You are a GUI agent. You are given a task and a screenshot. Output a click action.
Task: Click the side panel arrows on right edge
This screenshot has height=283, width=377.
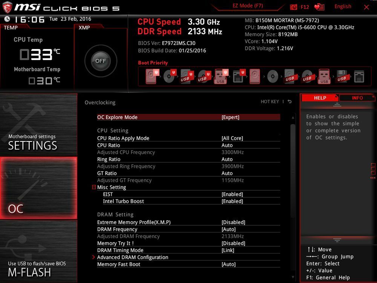[373, 171]
